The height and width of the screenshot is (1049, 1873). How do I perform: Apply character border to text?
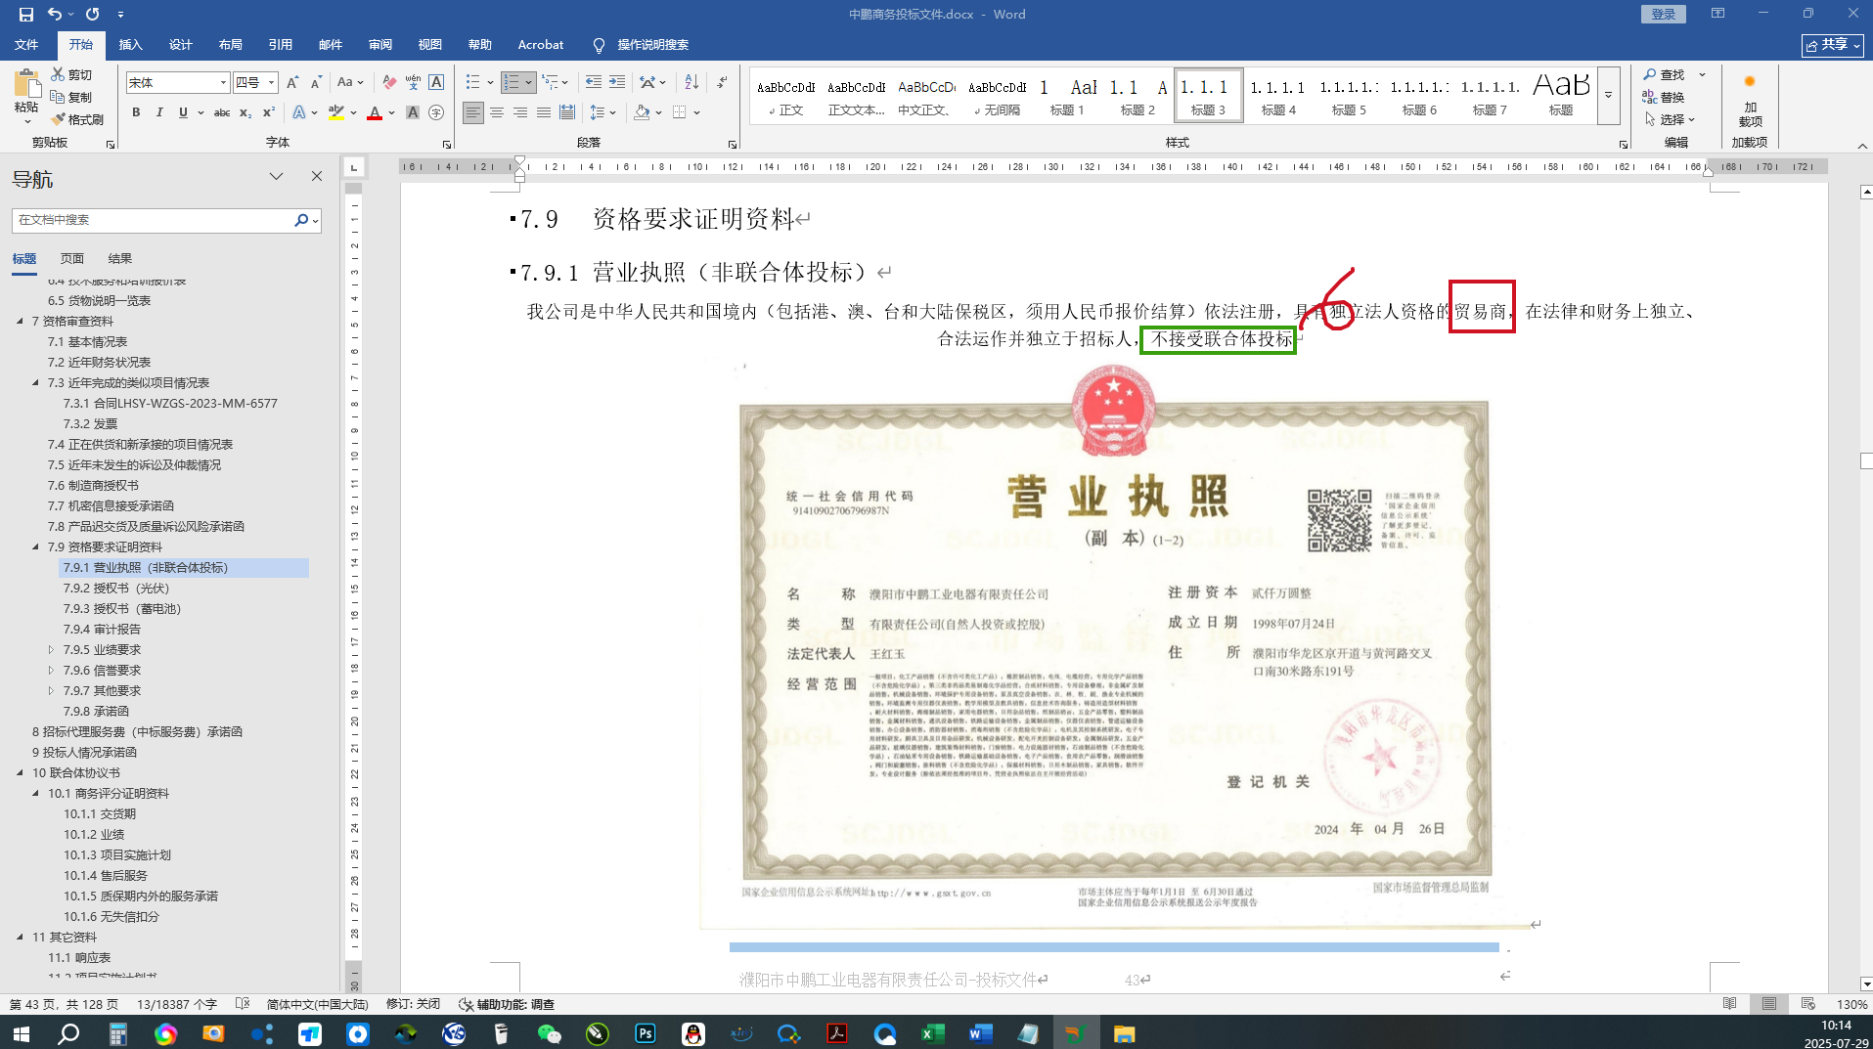tap(436, 83)
